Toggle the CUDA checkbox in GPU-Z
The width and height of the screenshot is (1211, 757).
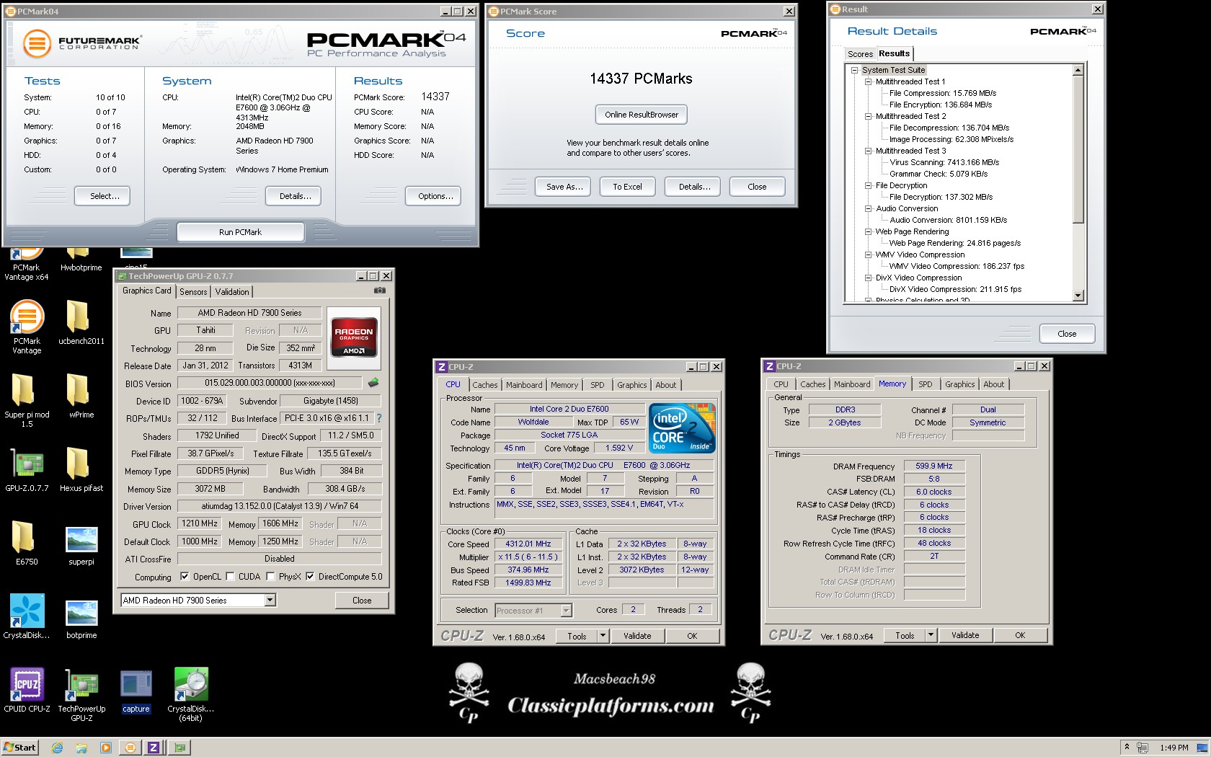230,577
